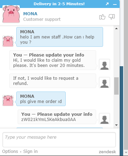This screenshot has height=156, width=128.
Task: Click 'Please update your info' above the order ID
Action: (65, 114)
